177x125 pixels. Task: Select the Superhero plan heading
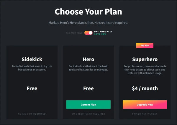coord(145,59)
